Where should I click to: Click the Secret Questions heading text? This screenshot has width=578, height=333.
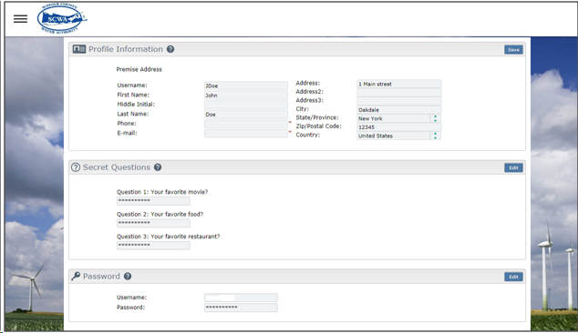tap(117, 167)
